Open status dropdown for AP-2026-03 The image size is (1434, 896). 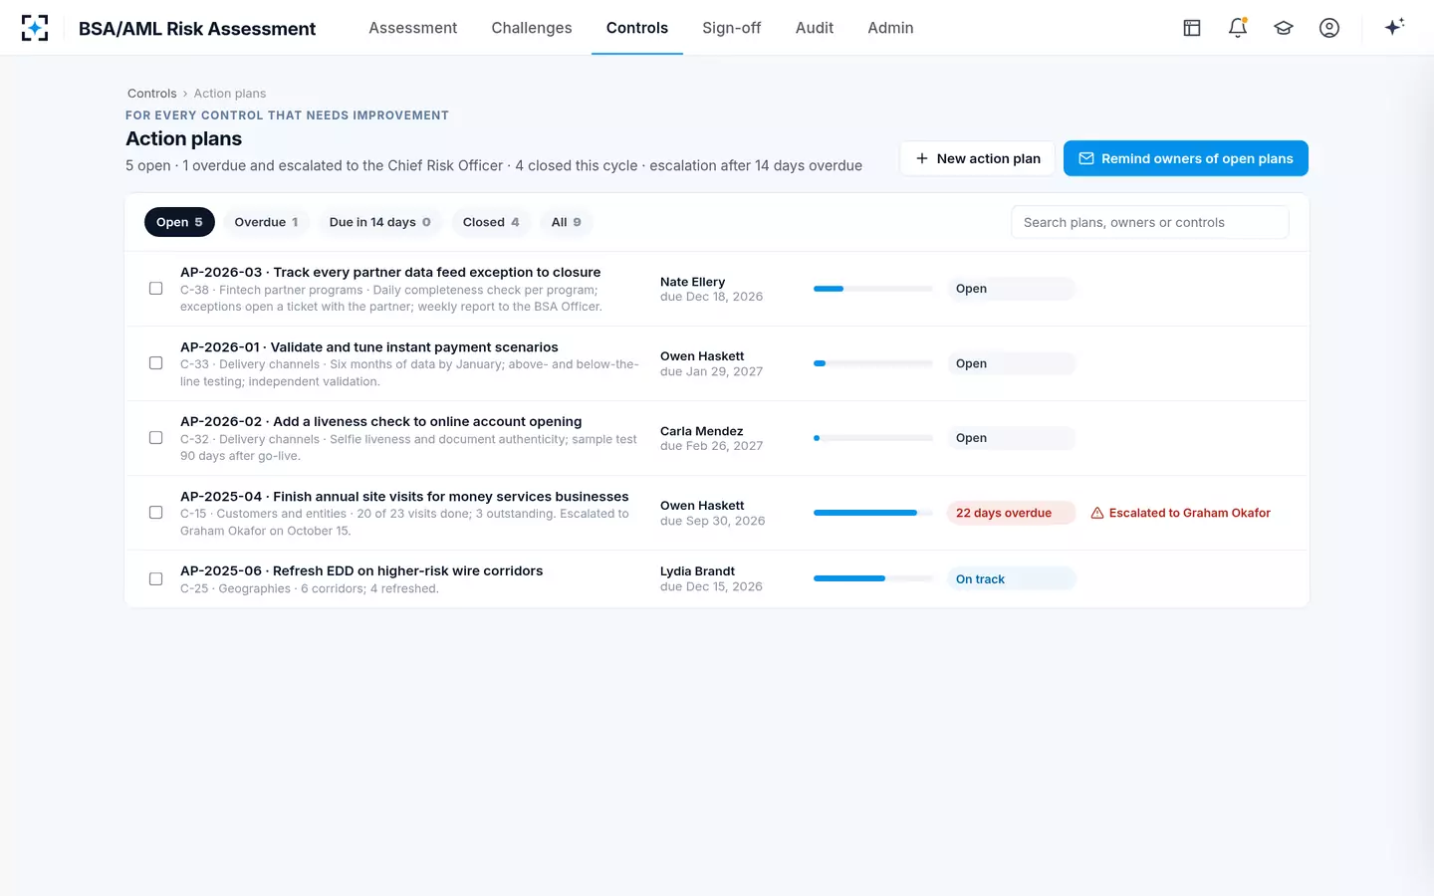pos(1011,289)
